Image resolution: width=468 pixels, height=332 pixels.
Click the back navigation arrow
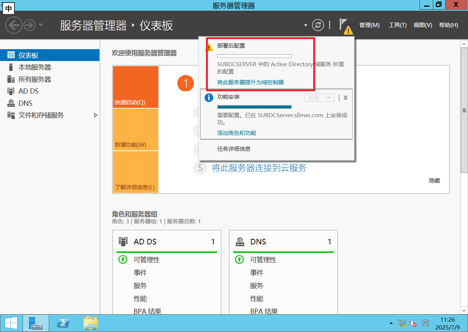coord(14,25)
